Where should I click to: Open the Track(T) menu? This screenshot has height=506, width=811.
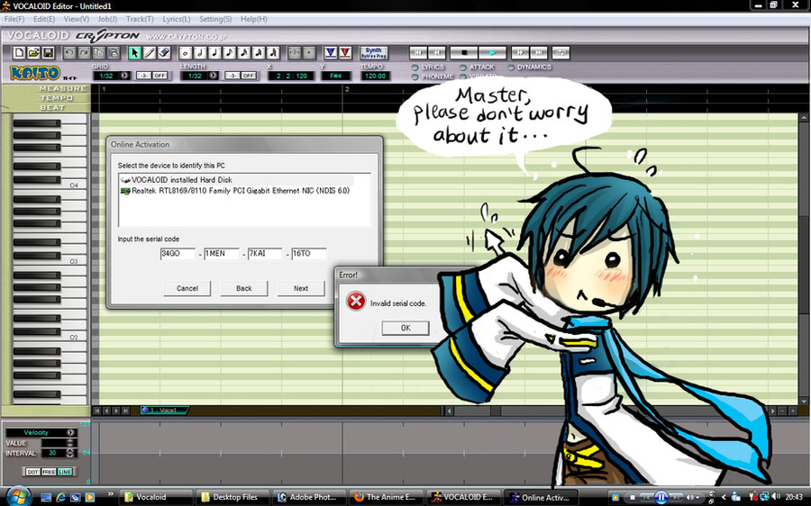(x=140, y=19)
